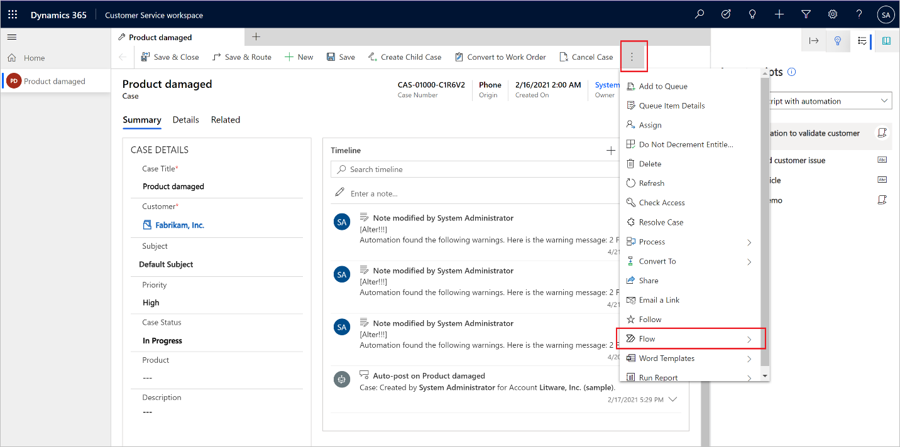Click the Save & Close button
The image size is (900, 447).
170,57
